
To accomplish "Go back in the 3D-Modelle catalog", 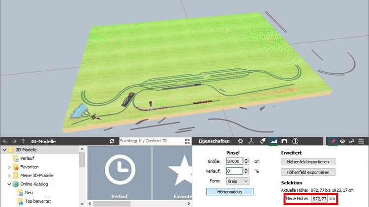I will [5, 141].
